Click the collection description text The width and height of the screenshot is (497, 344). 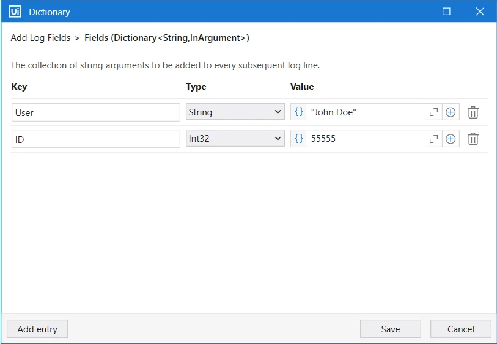[165, 65]
